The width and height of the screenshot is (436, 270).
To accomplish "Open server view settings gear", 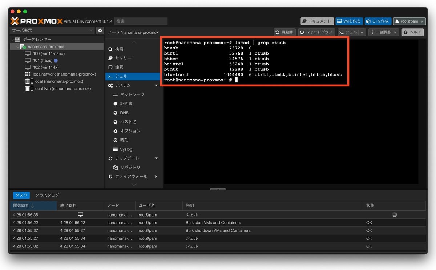I will click(x=100, y=31).
